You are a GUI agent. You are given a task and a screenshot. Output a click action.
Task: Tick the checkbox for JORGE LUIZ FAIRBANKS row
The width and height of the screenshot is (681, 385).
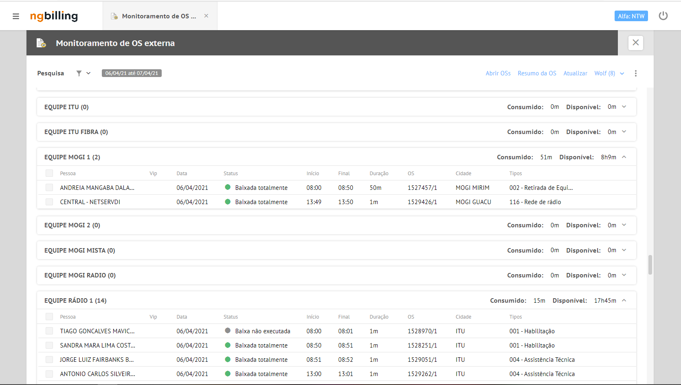(49, 359)
